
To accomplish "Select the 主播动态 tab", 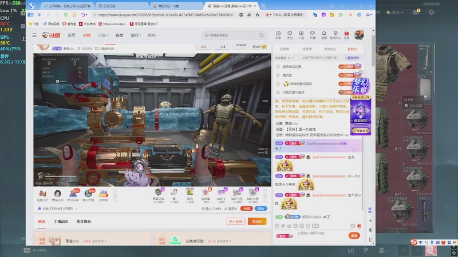I will (x=61, y=222).
